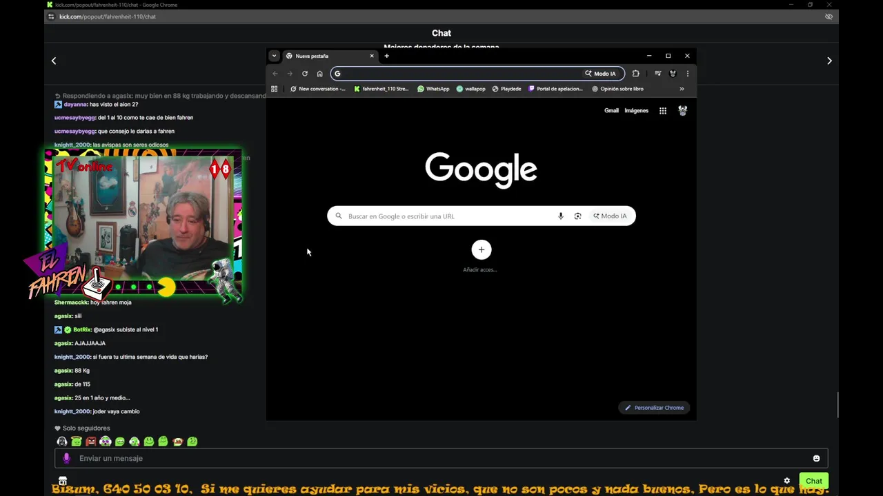Viewport: 883px width, 496px height.
Task: Click the Enviar un mensaje field
Action: pos(441,458)
